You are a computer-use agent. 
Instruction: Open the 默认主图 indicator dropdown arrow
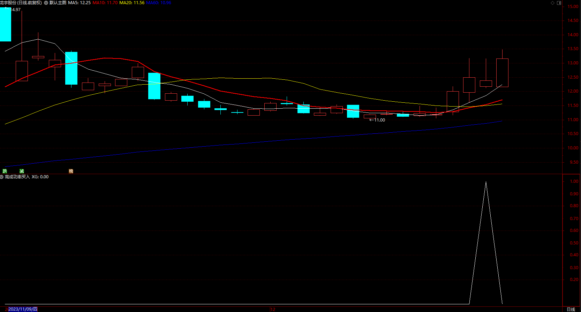[x=46, y=3]
